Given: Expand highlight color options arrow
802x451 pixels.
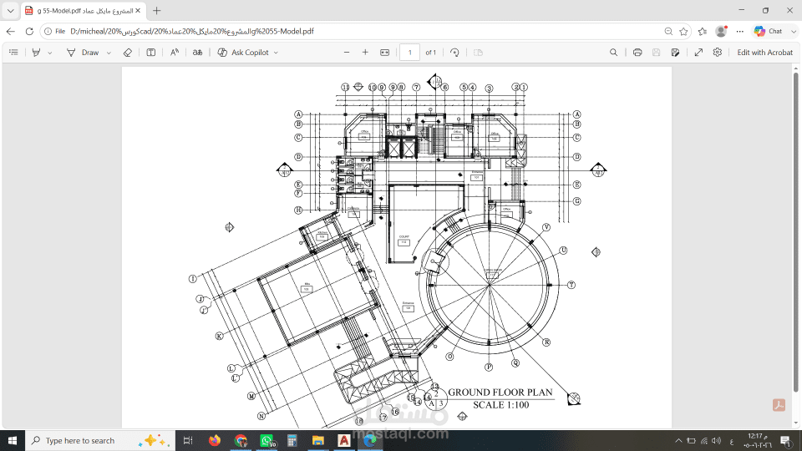Looking at the screenshot, I should click(x=49, y=53).
